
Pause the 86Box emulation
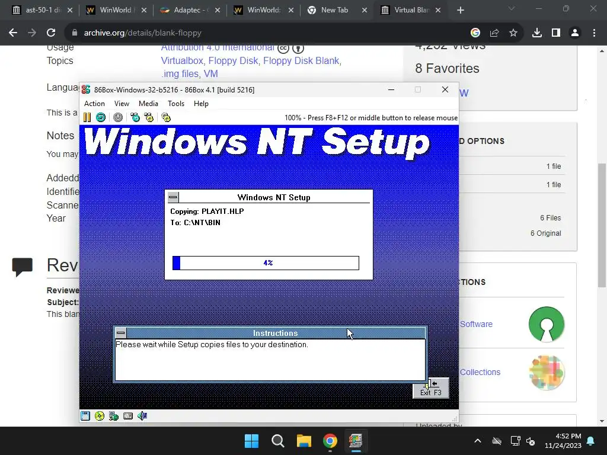click(x=87, y=117)
